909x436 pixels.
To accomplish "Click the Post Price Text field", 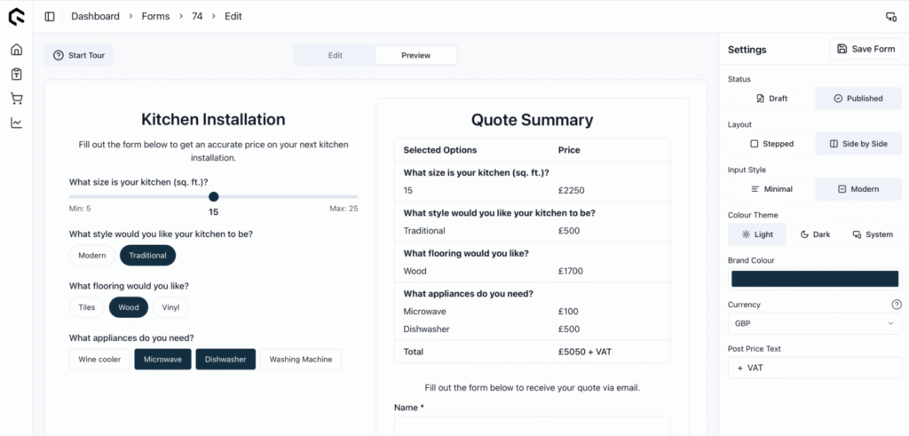I will [x=815, y=368].
